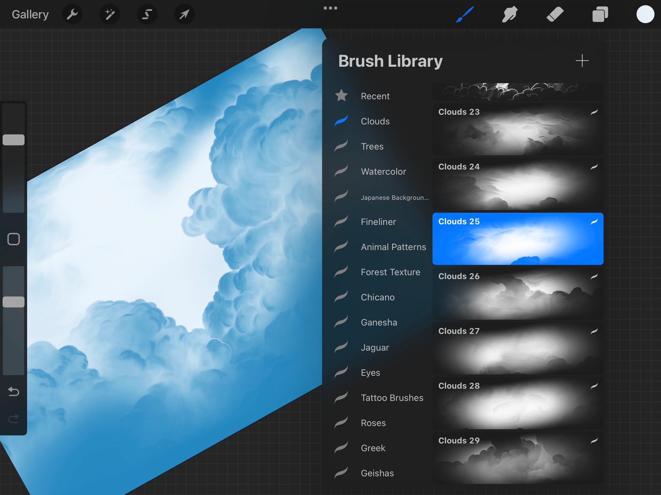
Task: Select the Paintbrush tool
Action: [465, 15]
